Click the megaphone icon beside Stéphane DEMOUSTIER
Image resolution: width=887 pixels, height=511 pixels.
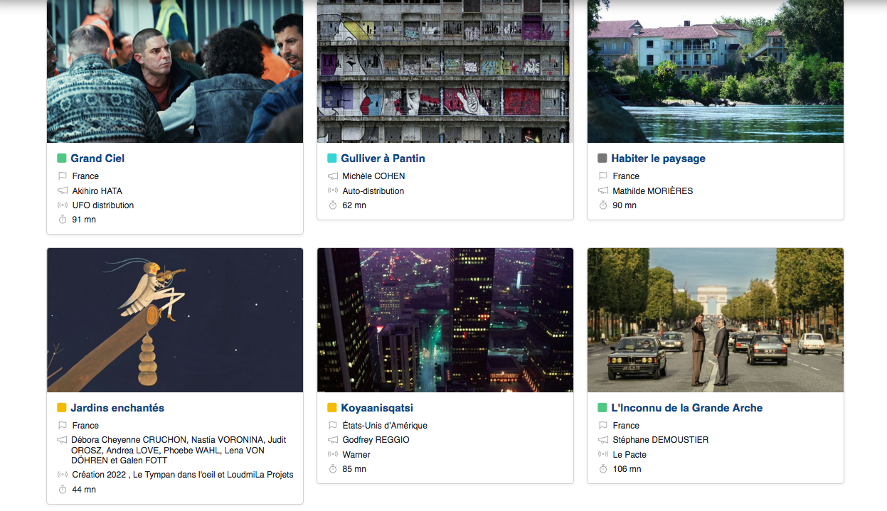click(x=602, y=440)
